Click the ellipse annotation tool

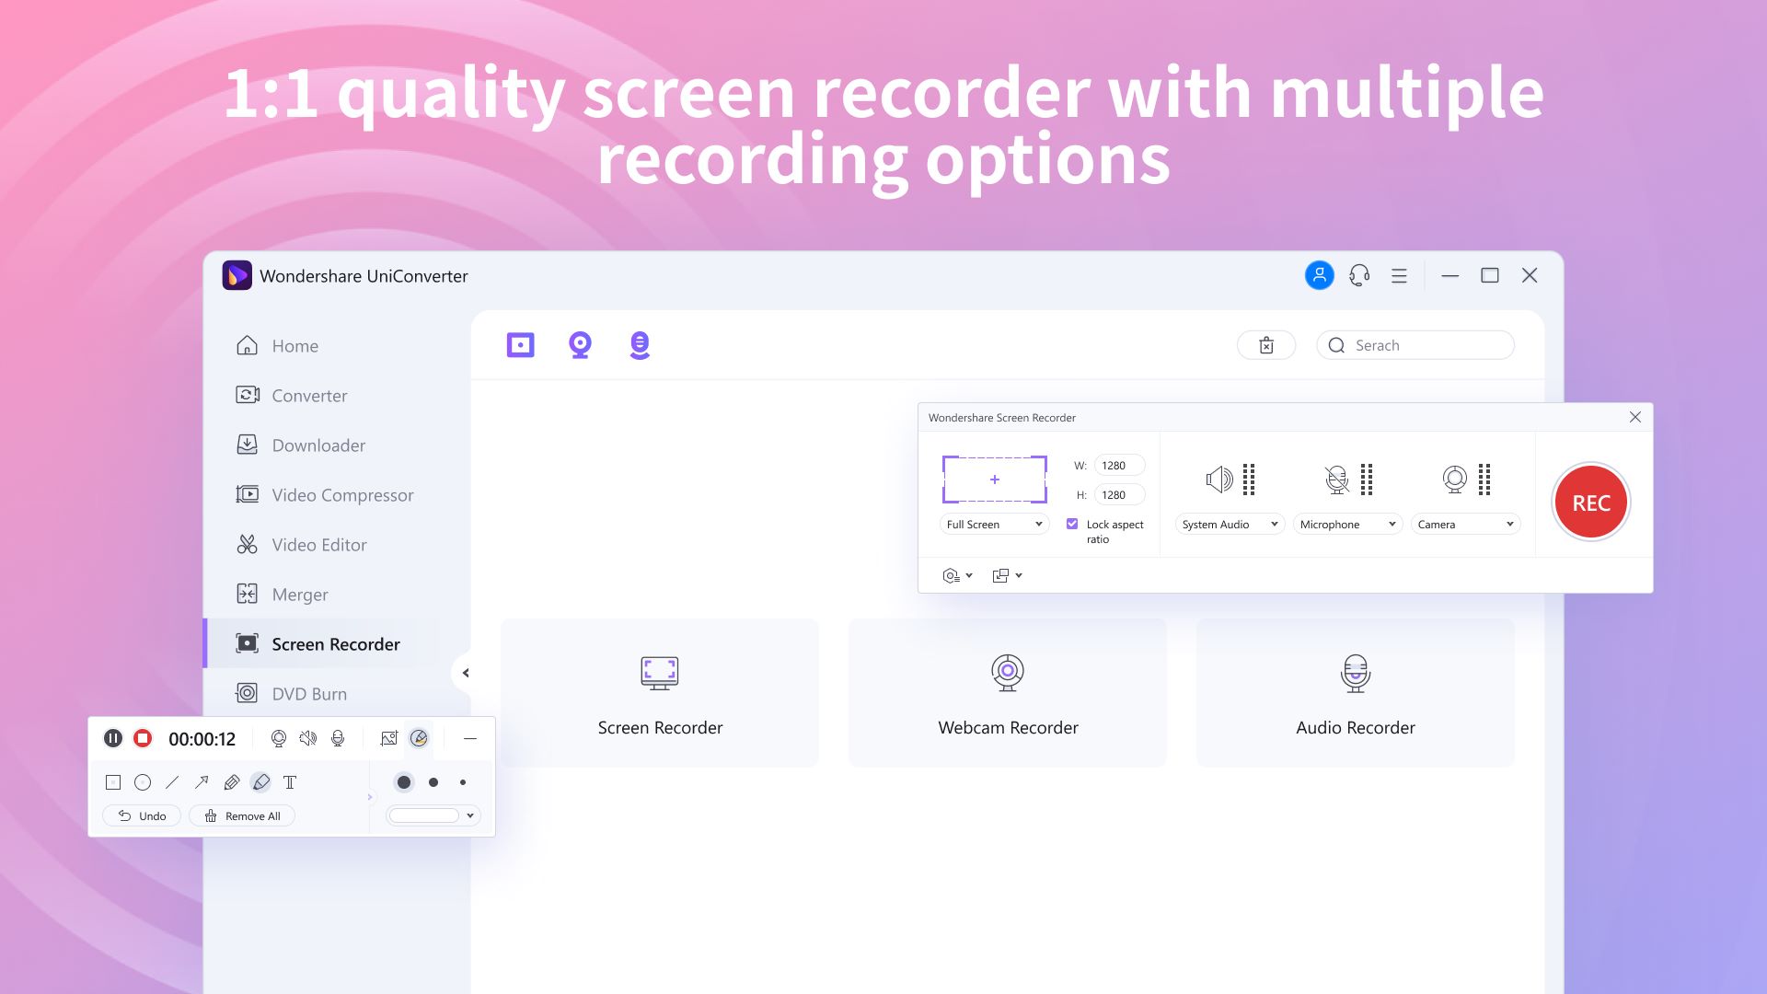click(142, 781)
